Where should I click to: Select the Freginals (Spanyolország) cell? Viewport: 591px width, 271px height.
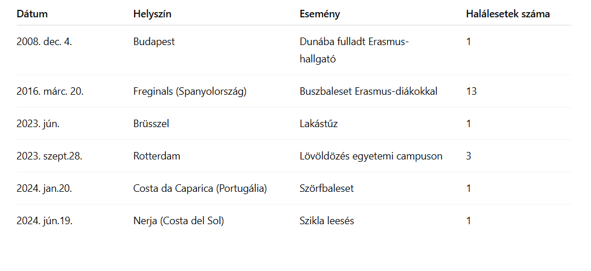click(189, 91)
